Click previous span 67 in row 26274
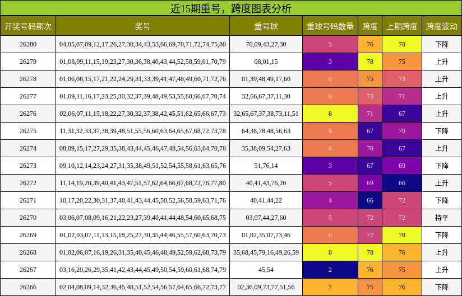This screenshot has height=296, width=462. pos(402,148)
